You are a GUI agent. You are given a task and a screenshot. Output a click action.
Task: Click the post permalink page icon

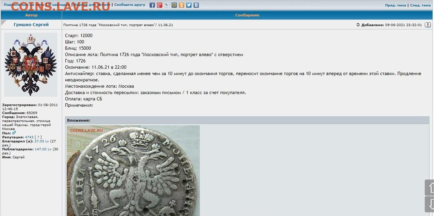358,25
